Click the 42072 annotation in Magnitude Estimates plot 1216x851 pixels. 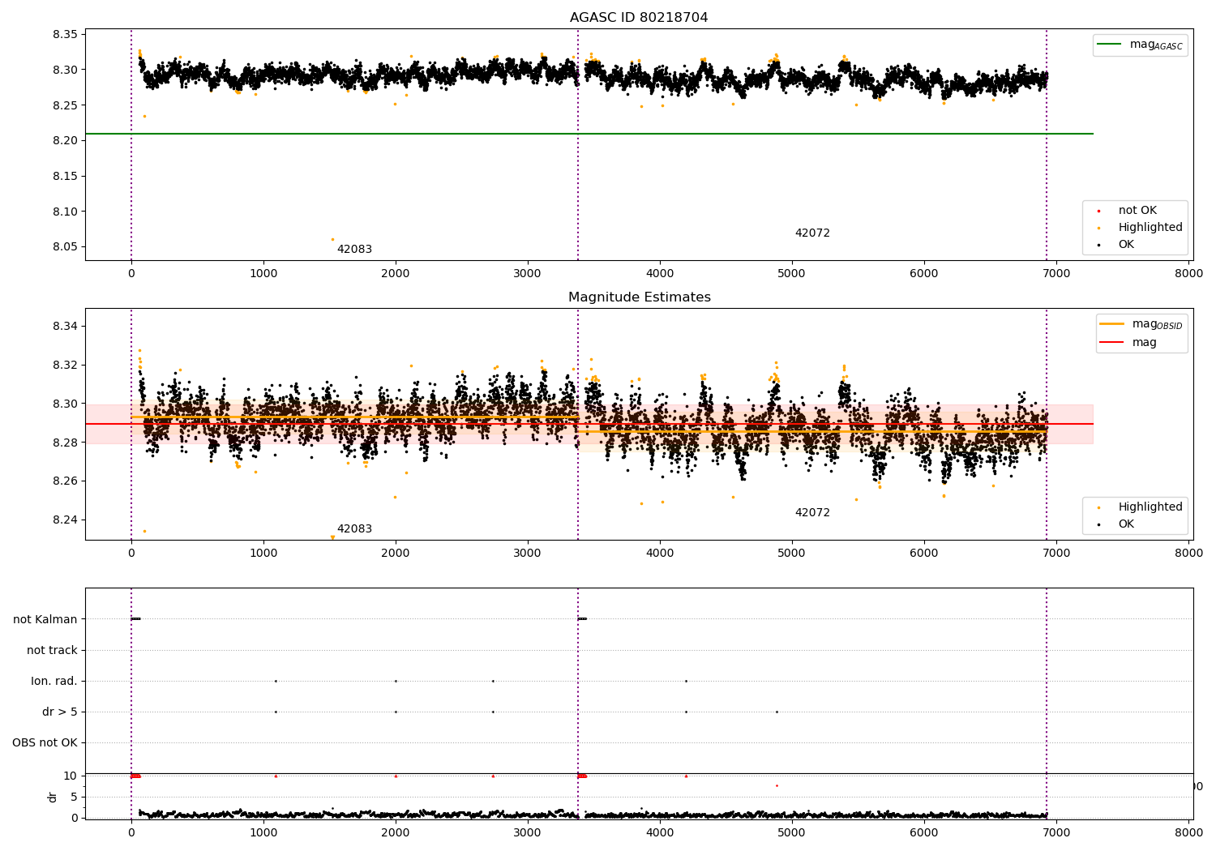point(812,513)
